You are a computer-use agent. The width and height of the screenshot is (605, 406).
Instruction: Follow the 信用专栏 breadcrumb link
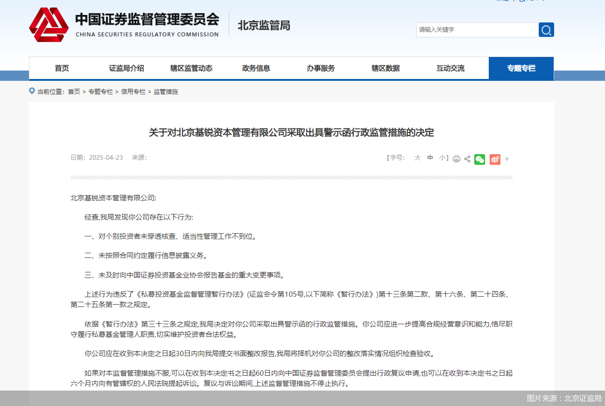133,92
